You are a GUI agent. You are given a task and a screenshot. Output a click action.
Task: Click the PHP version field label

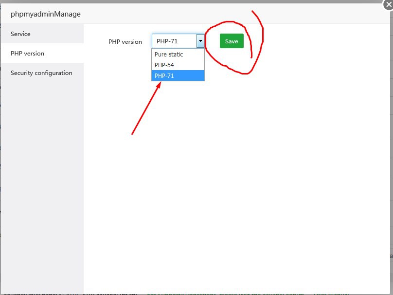point(125,42)
